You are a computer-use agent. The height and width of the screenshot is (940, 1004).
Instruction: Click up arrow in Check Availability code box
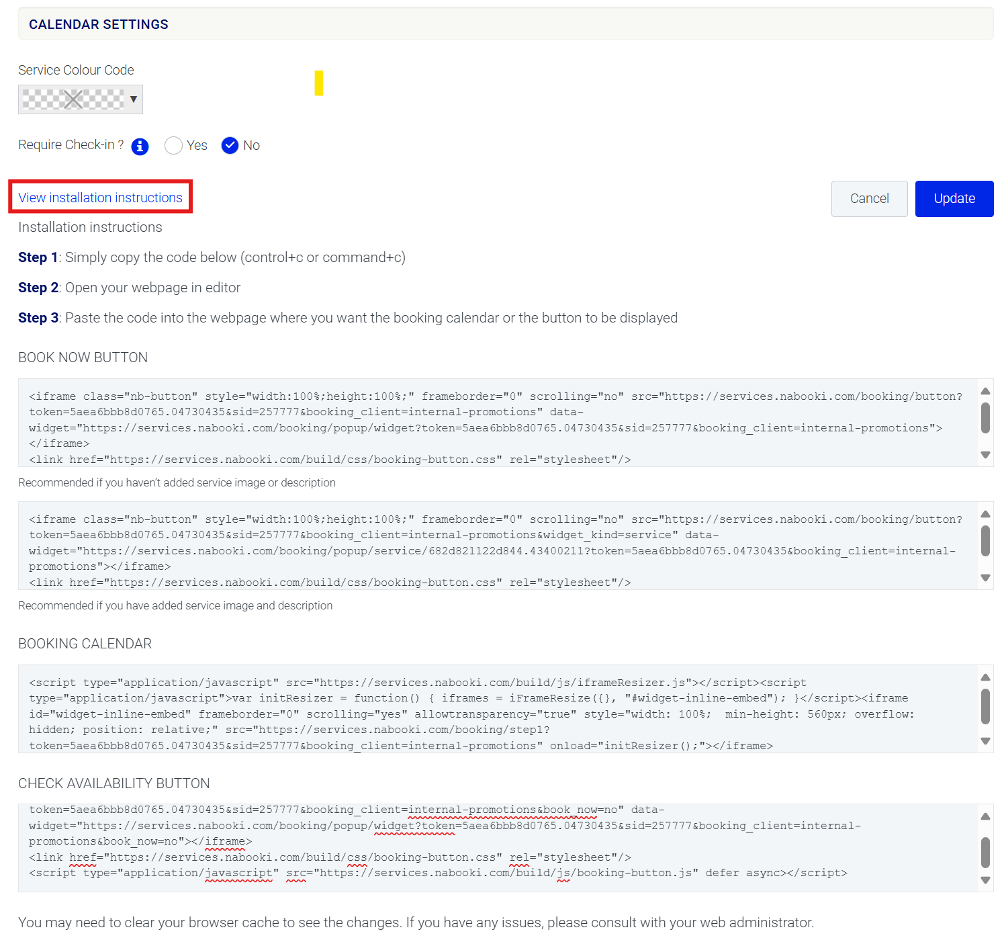[x=985, y=816]
